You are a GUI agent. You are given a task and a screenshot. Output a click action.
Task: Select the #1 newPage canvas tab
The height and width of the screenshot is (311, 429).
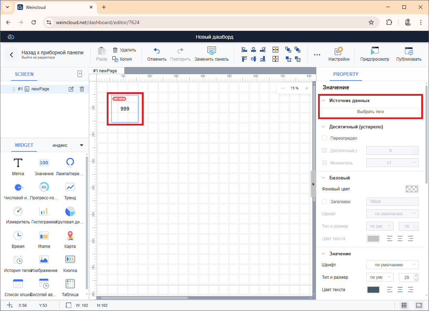(x=105, y=71)
